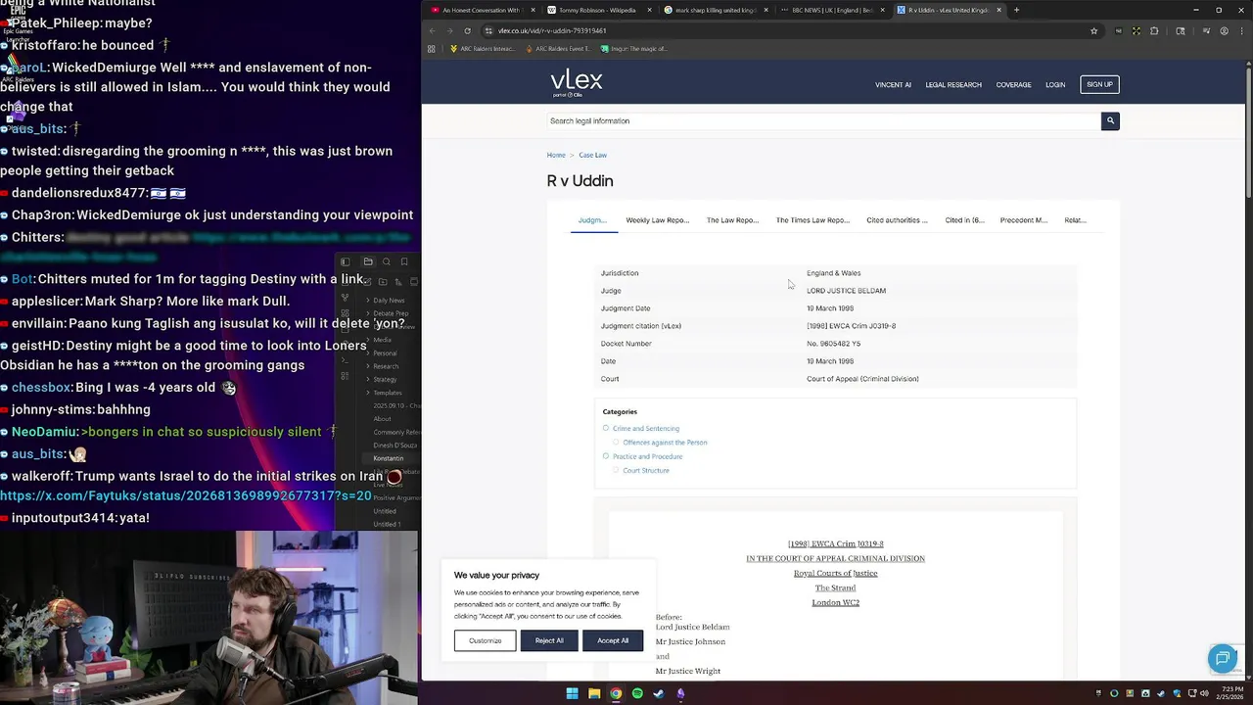Open the vLex chat widget icon
The image size is (1253, 705).
coord(1222,659)
